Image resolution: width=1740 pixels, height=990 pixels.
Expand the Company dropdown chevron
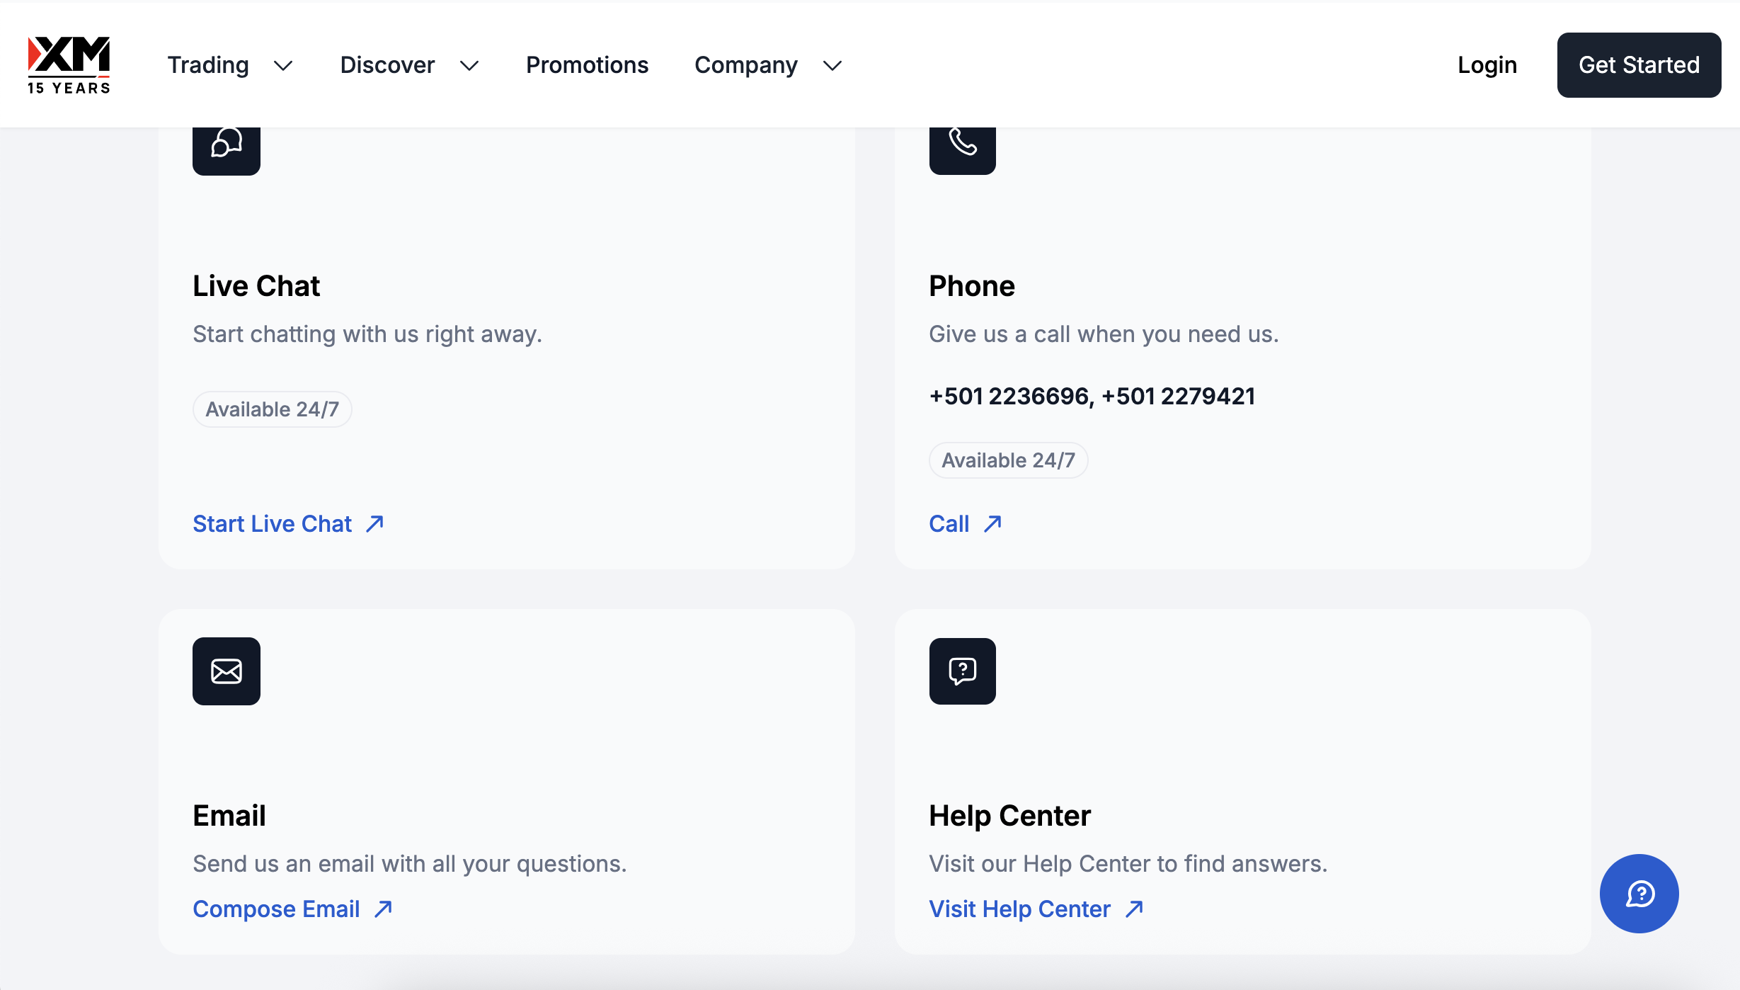pos(832,66)
